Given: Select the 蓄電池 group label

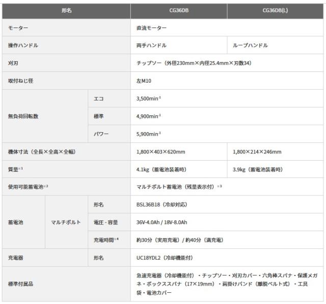Looking at the screenshot, I should (x=15, y=222).
